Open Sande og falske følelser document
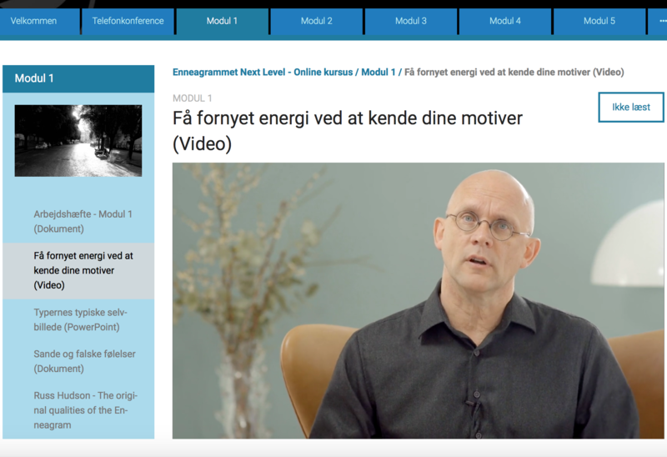The width and height of the screenshot is (667, 457). [x=85, y=361]
